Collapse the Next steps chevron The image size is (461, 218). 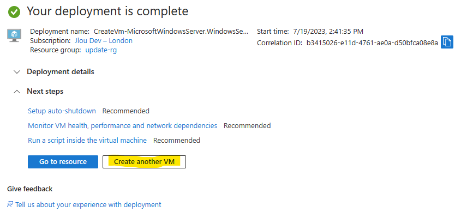(x=17, y=92)
